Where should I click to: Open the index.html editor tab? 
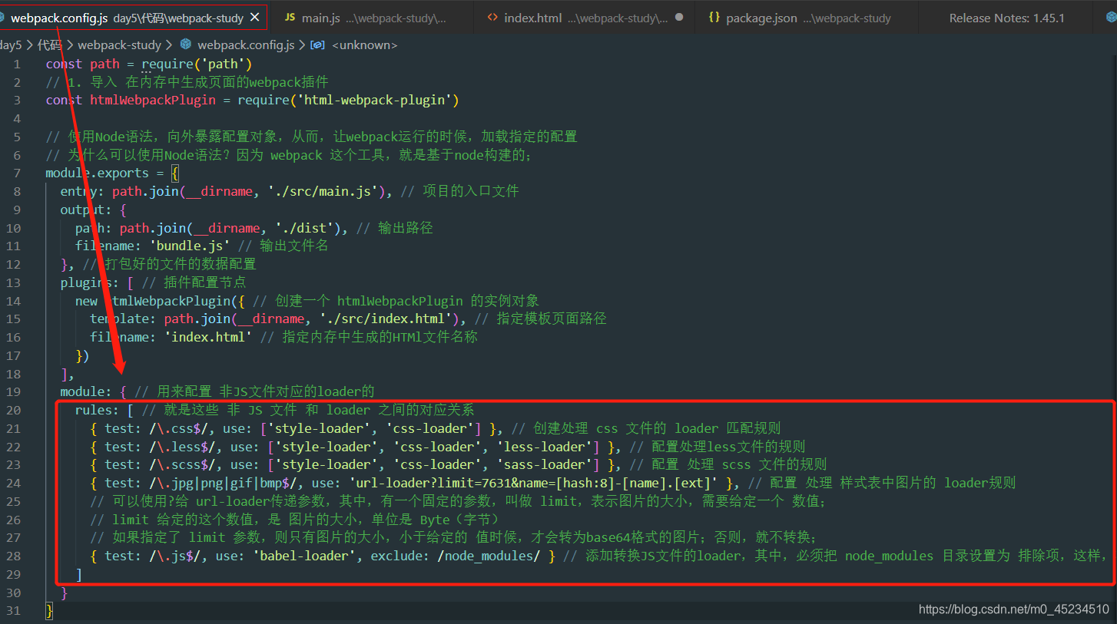pos(584,17)
